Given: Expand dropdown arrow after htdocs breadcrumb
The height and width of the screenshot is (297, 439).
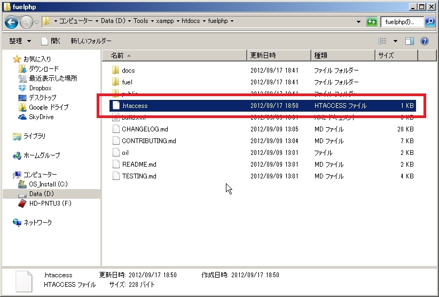Looking at the screenshot, I should (x=204, y=21).
